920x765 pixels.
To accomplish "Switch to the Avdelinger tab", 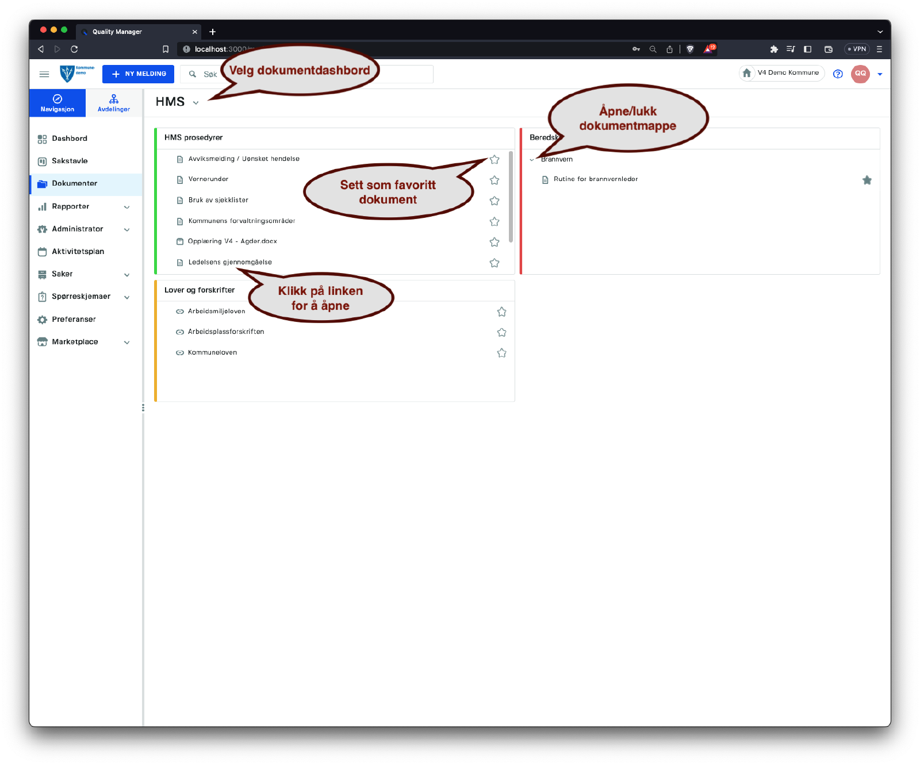I will pos(114,103).
